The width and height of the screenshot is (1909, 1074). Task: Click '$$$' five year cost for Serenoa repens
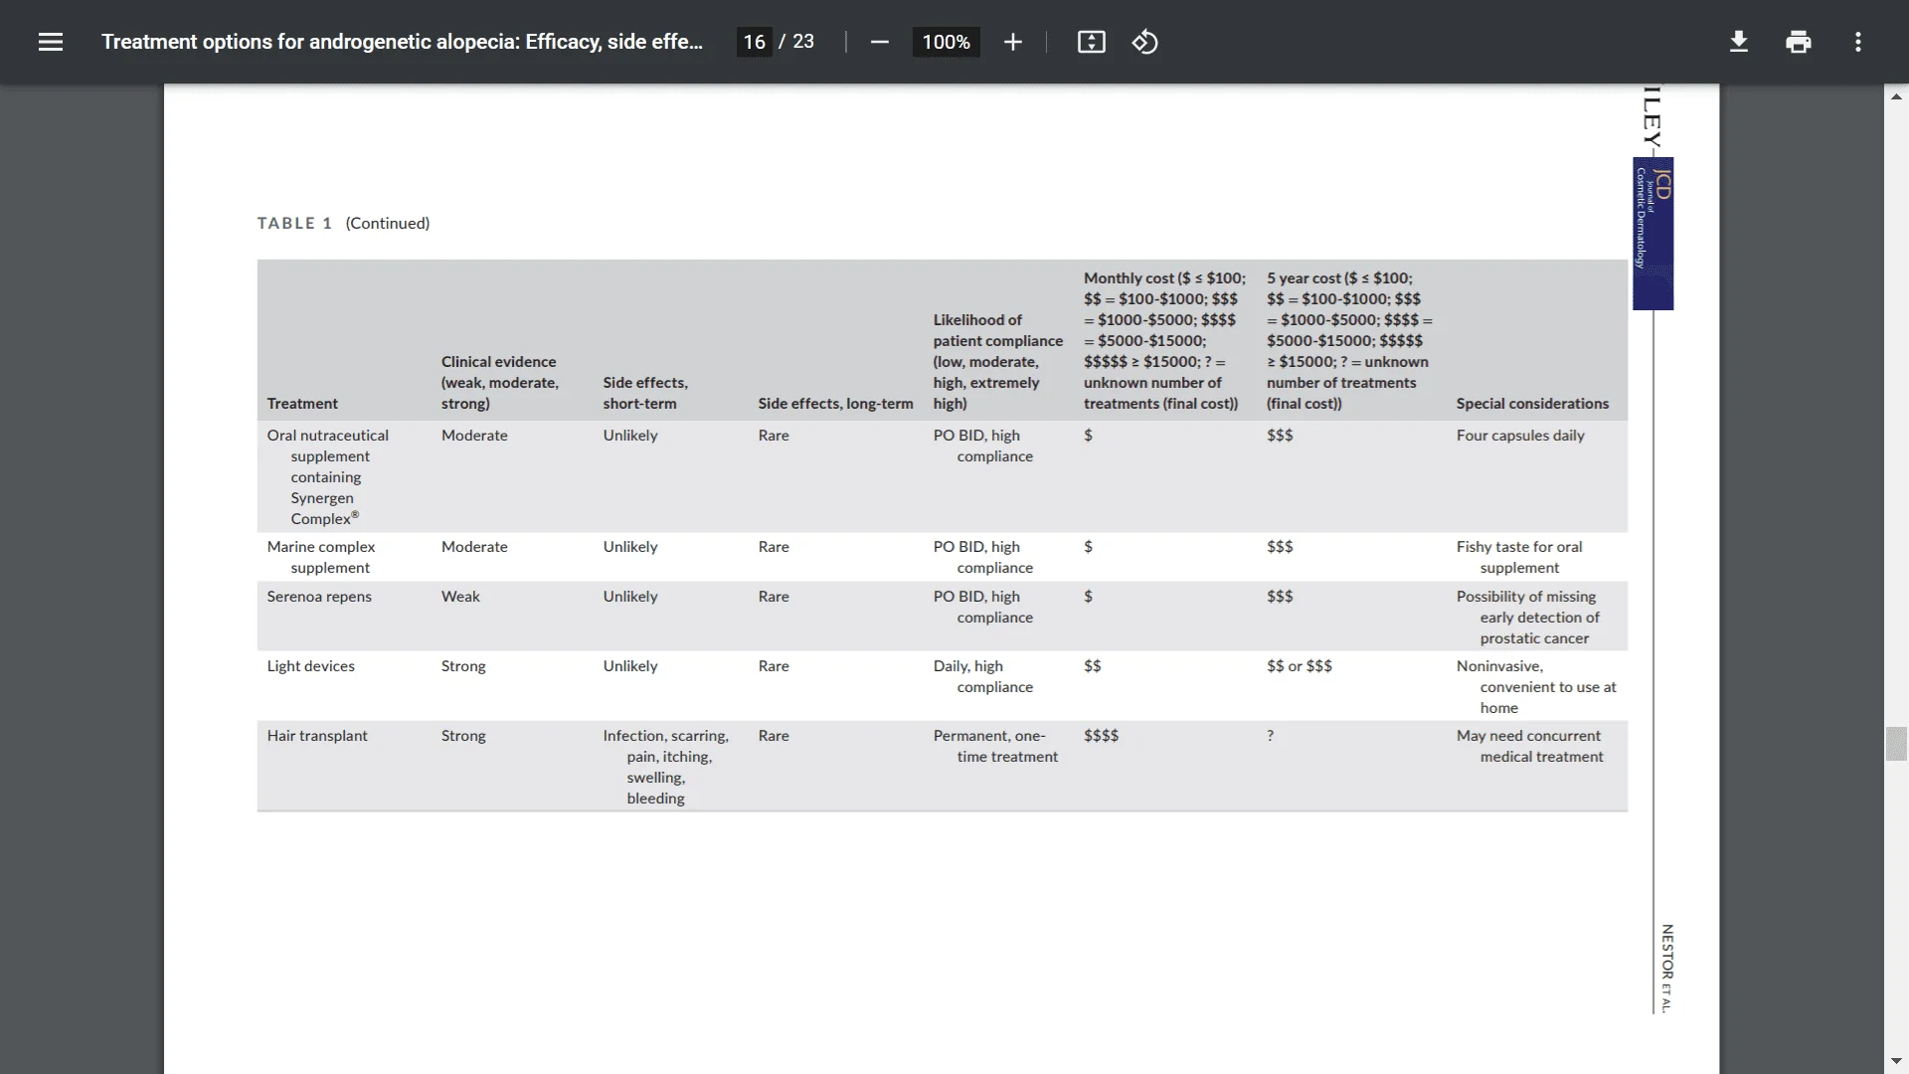pyautogui.click(x=1280, y=596)
